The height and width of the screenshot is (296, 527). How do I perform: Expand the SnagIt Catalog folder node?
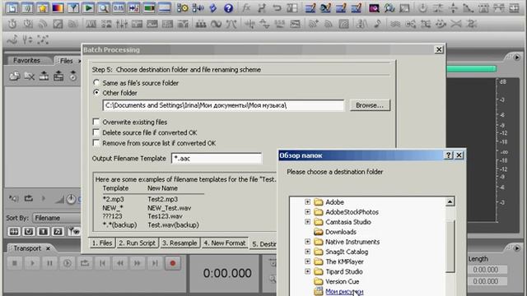click(x=307, y=252)
